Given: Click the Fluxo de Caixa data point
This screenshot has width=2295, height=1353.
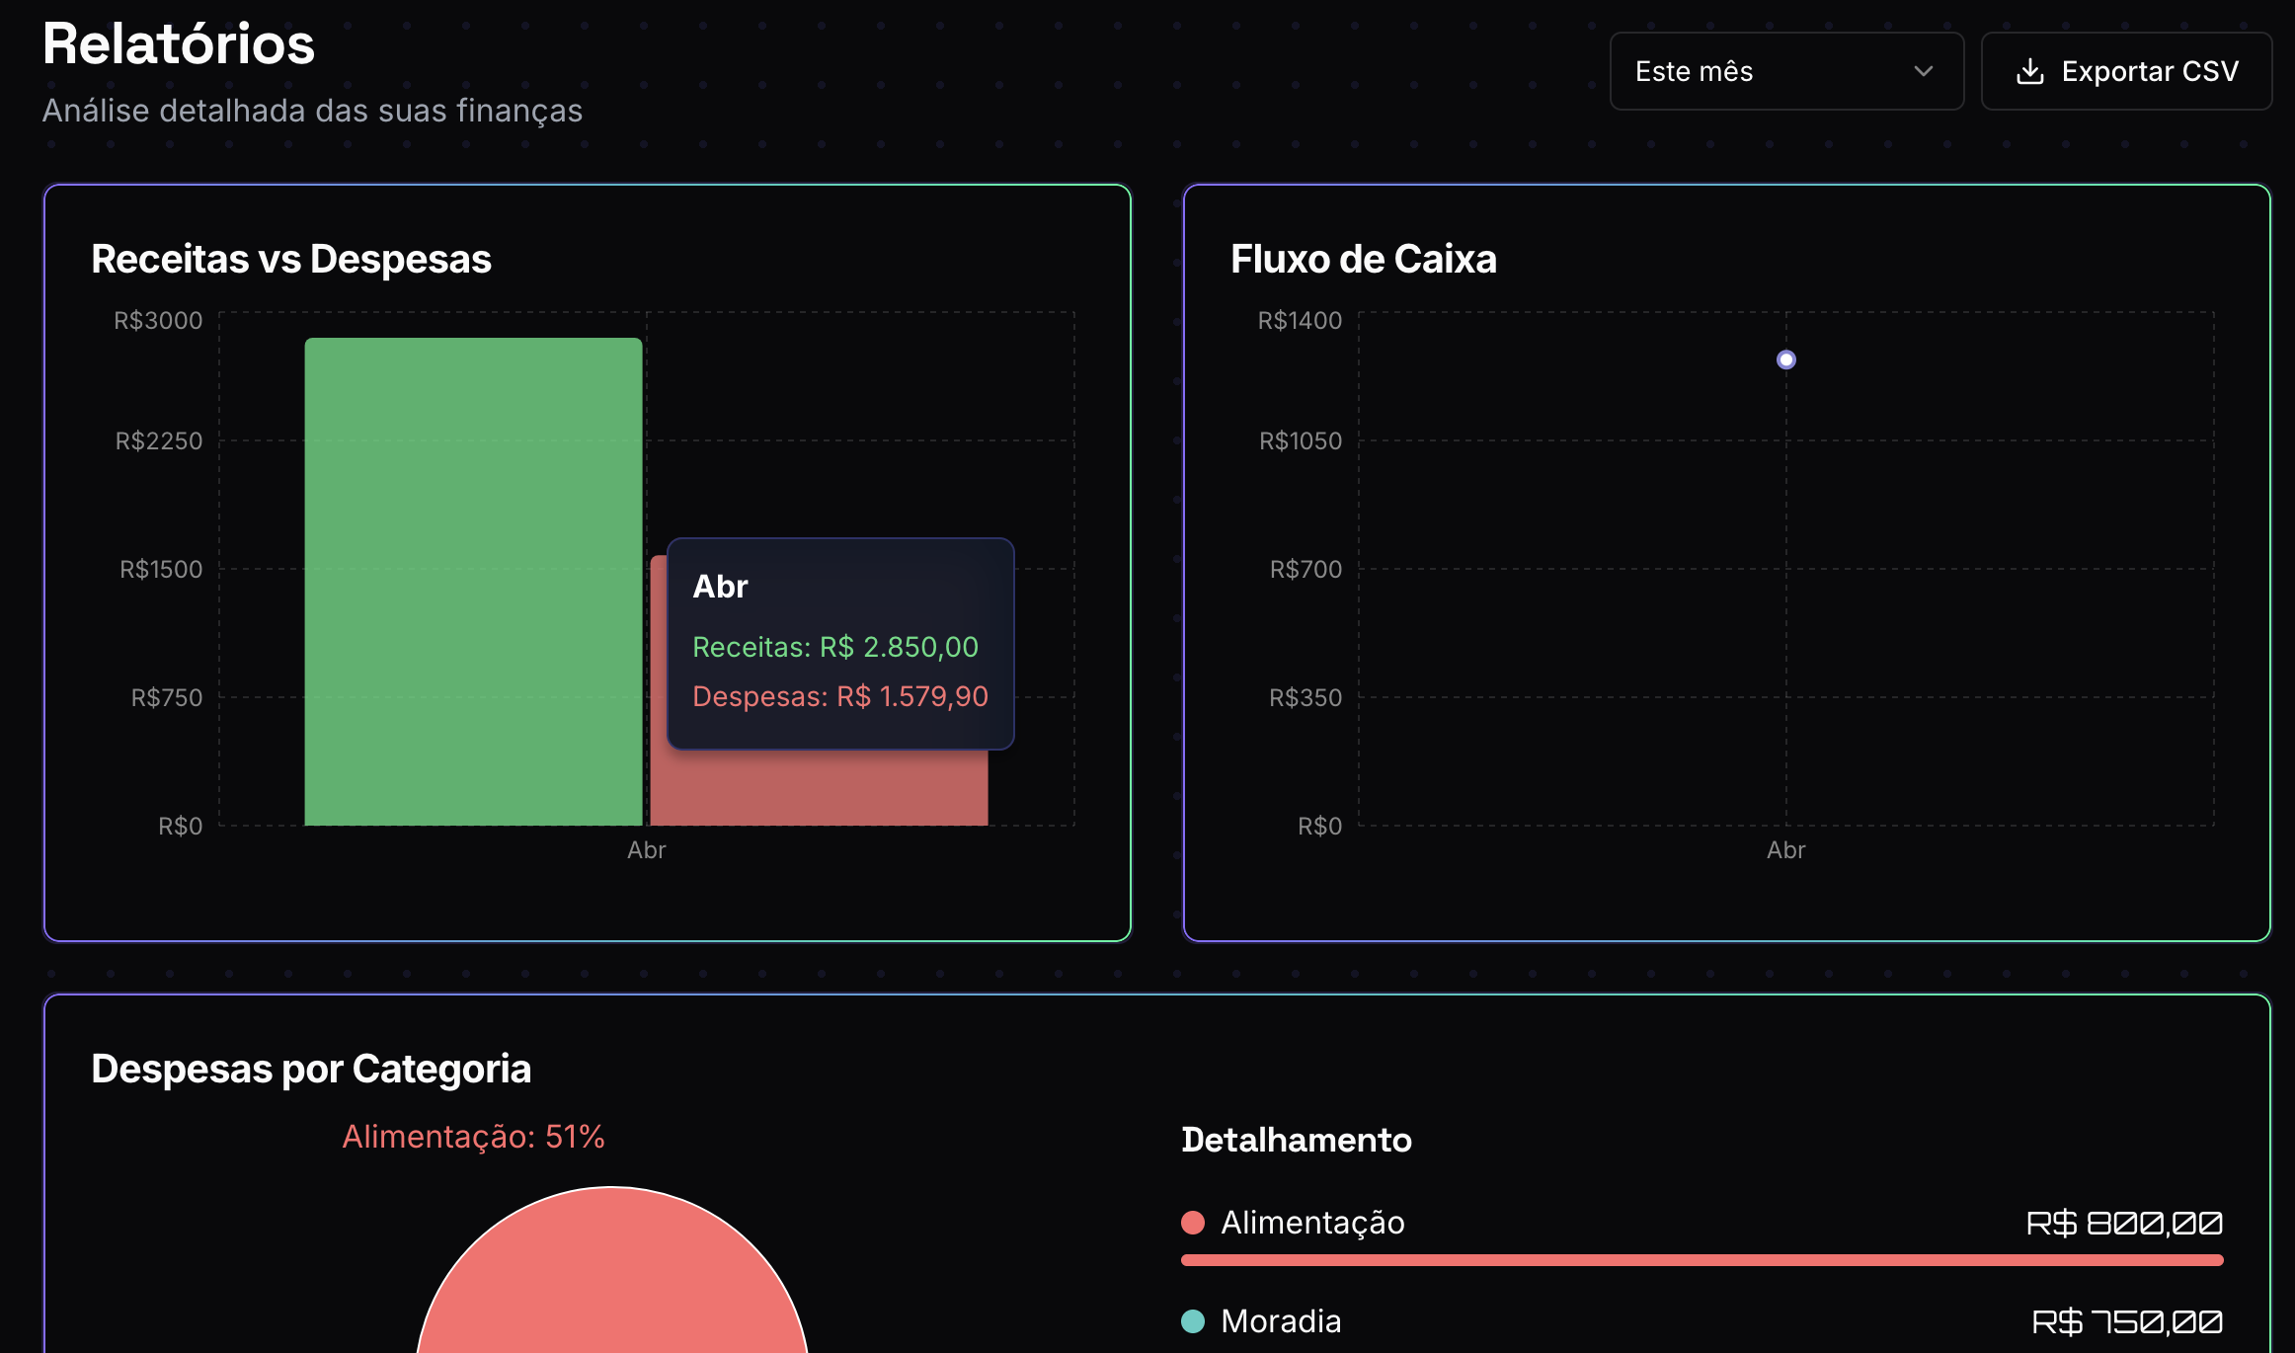Looking at the screenshot, I should [x=1785, y=359].
